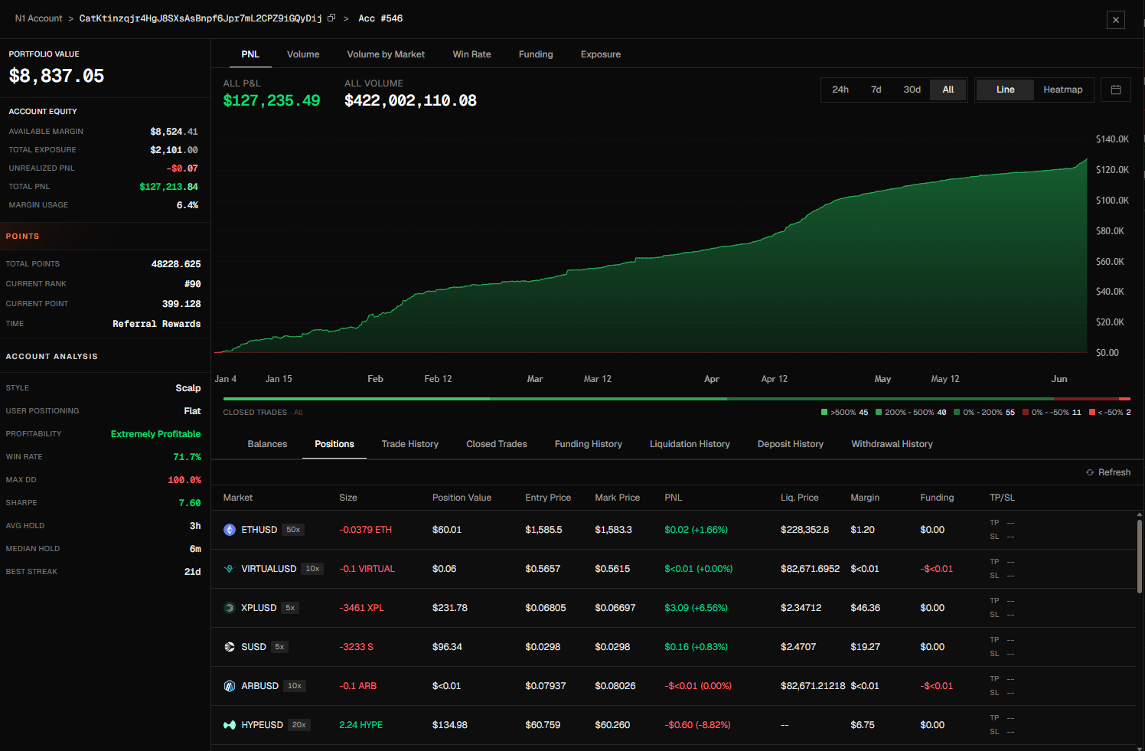Switch to the Balances tab
This screenshot has width=1145, height=751.
267,444
